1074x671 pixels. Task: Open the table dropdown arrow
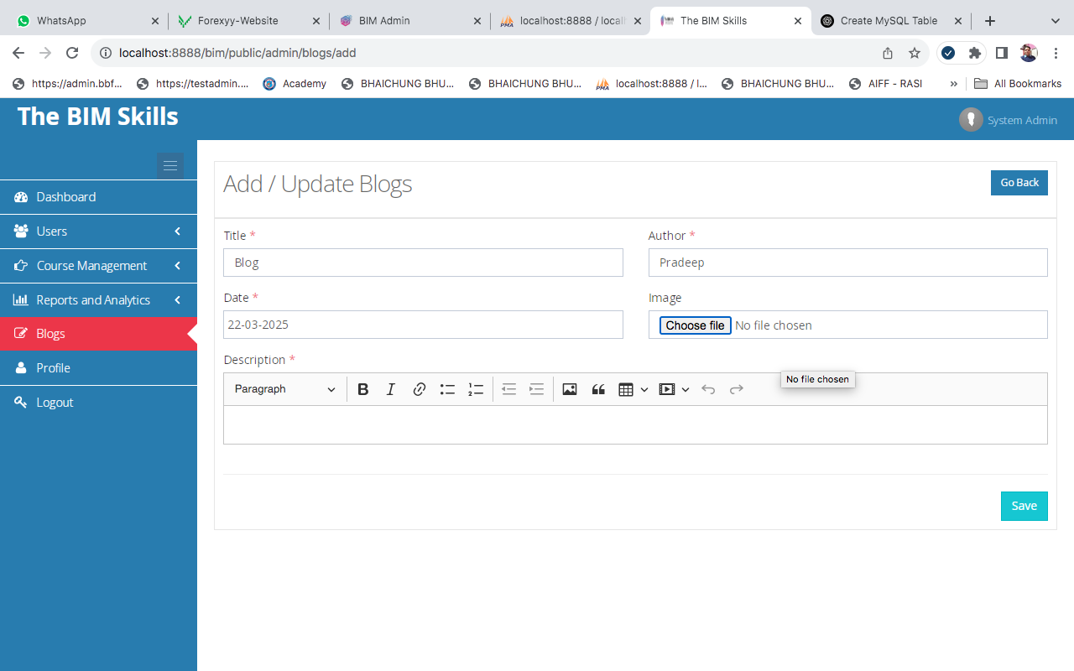click(644, 389)
